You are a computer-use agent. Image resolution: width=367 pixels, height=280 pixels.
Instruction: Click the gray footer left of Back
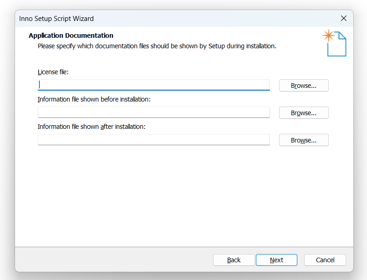[x=114, y=260]
